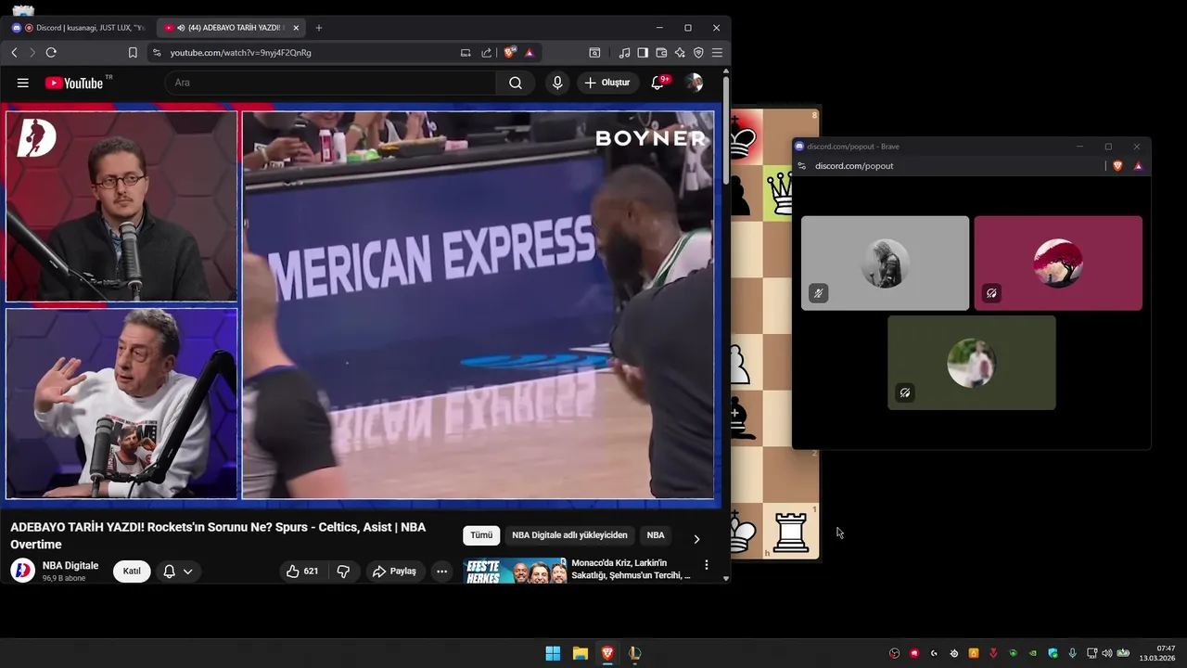Open the YouTube hamburger guide menu
Screen dimensions: 1187x668
click(x=22, y=83)
